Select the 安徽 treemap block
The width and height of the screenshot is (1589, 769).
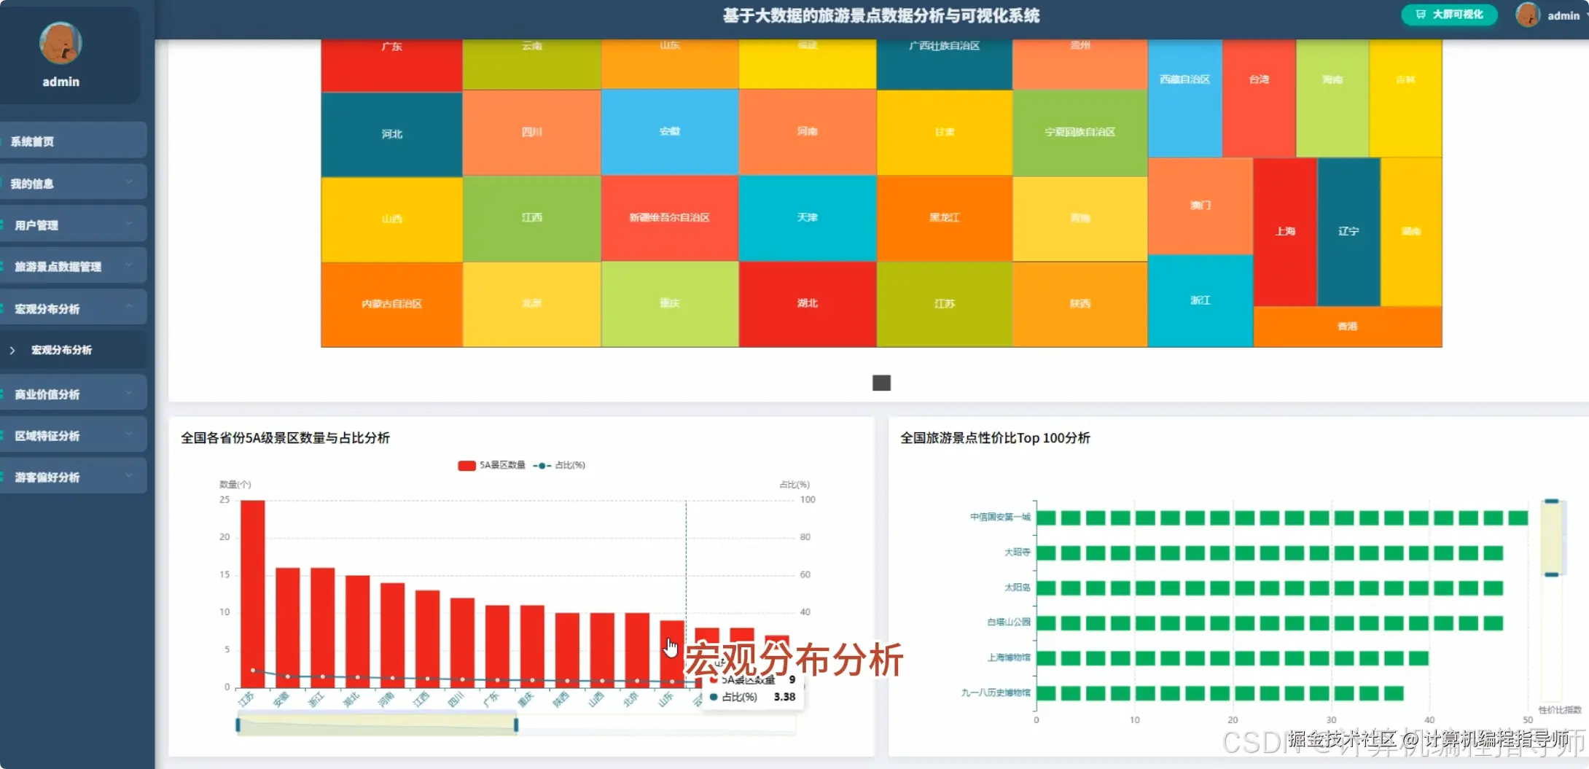(x=669, y=132)
